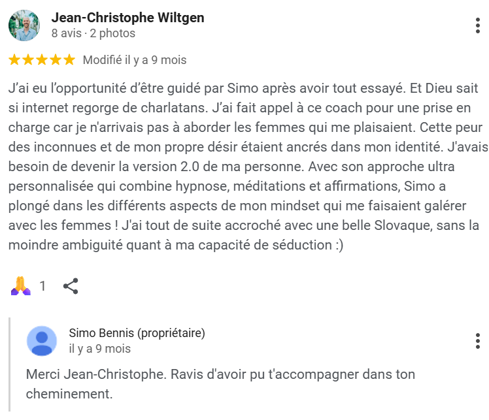The image size is (489, 420).
Task: Click the fifth star of the rating
Action: pyautogui.click(x=69, y=59)
